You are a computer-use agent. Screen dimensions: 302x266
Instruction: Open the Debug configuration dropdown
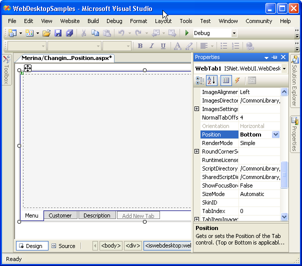point(234,33)
